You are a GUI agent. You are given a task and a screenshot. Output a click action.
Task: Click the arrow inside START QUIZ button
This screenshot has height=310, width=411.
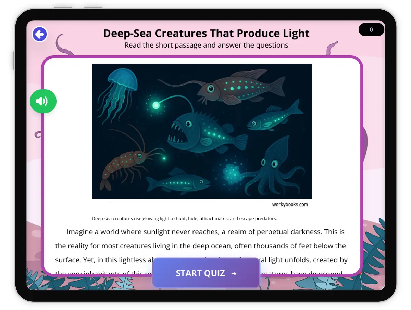coord(234,273)
